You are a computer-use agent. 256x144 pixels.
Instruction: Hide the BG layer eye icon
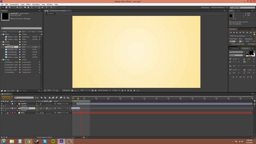click(x=2, y=113)
